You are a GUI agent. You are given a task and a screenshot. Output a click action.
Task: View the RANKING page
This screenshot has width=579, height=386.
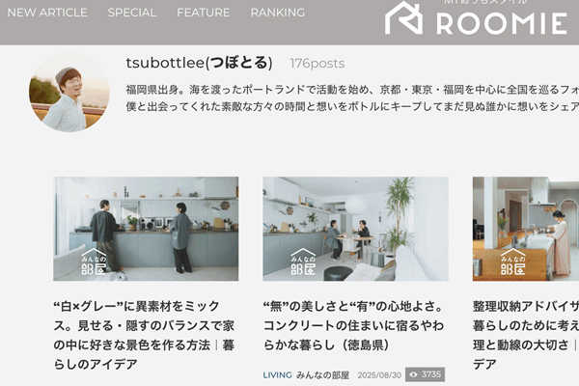278,13
